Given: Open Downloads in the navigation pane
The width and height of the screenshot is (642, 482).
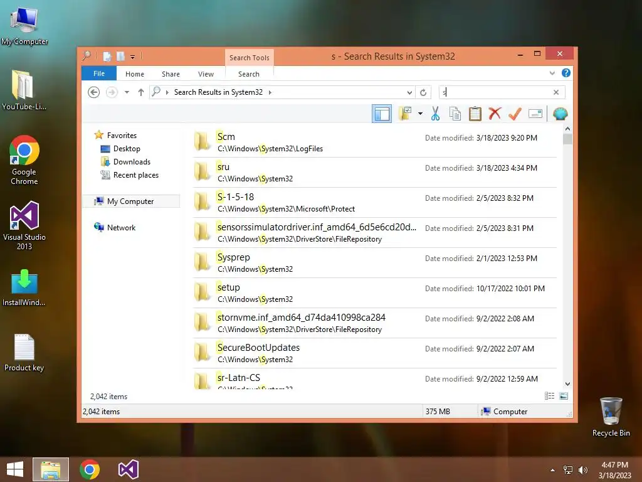Looking at the screenshot, I should pos(132,161).
